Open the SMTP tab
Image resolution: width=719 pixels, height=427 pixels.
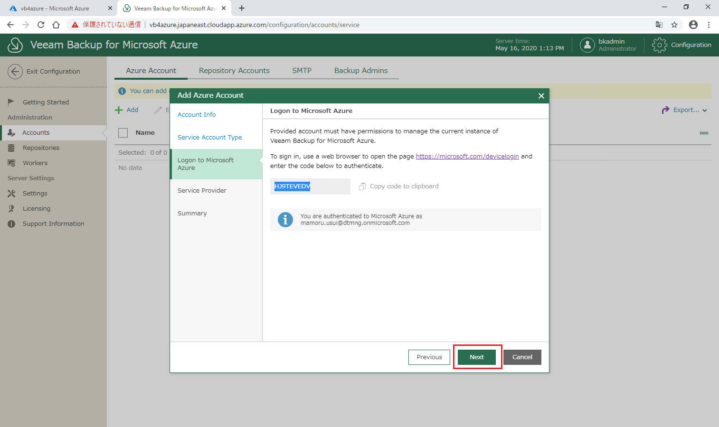pyautogui.click(x=302, y=70)
